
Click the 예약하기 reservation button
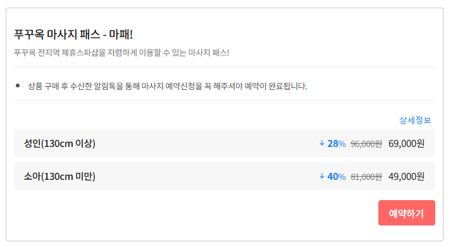point(406,213)
